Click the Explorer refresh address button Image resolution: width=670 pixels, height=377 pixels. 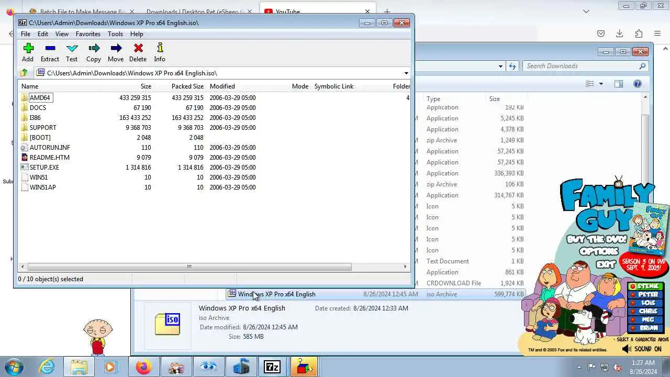tap(512, 66)
